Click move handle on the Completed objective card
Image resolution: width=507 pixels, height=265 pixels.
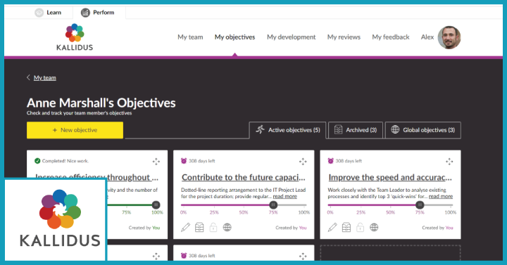click(156, 162)
